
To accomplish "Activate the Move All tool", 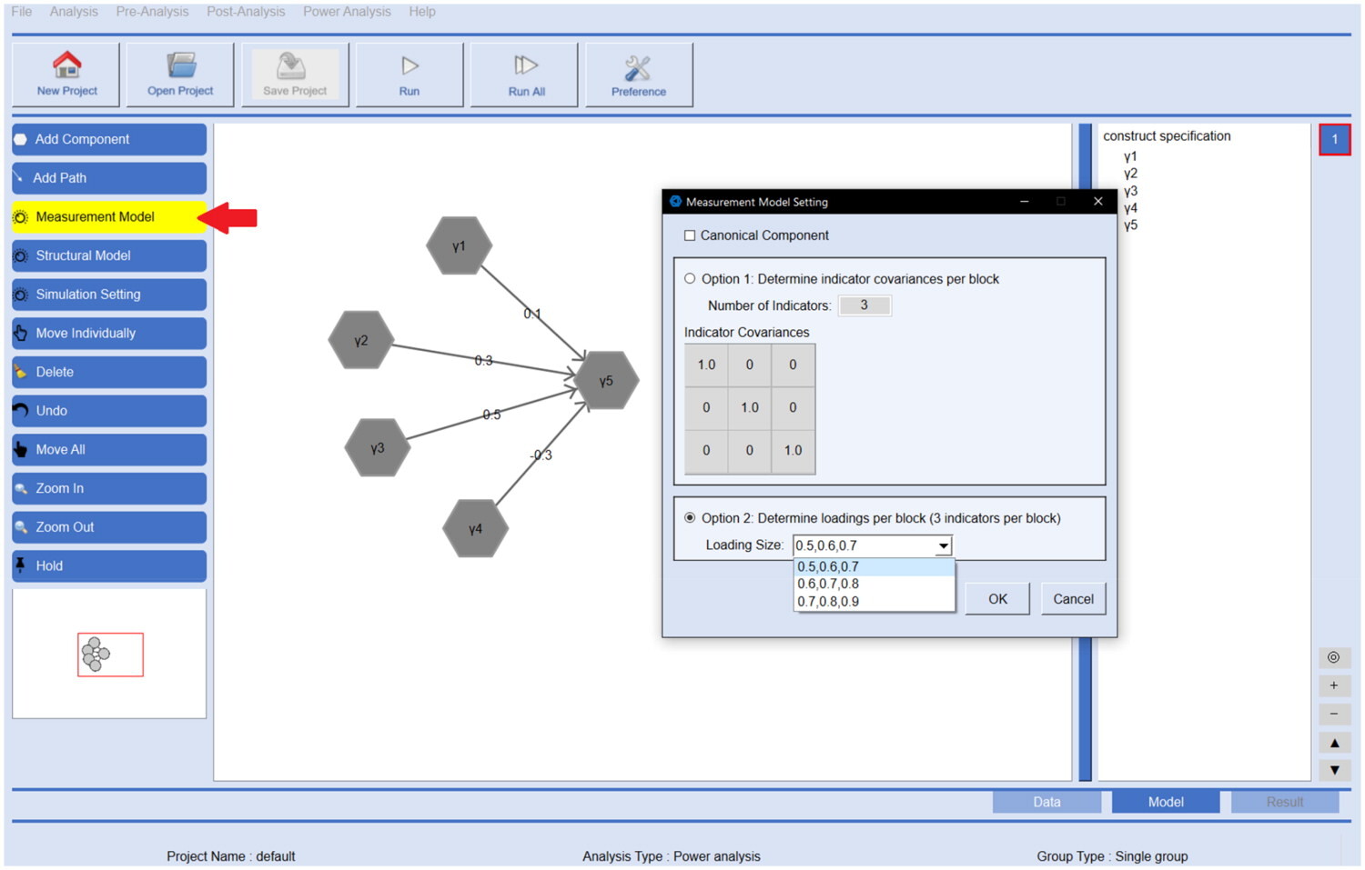I will click(109, 450).
